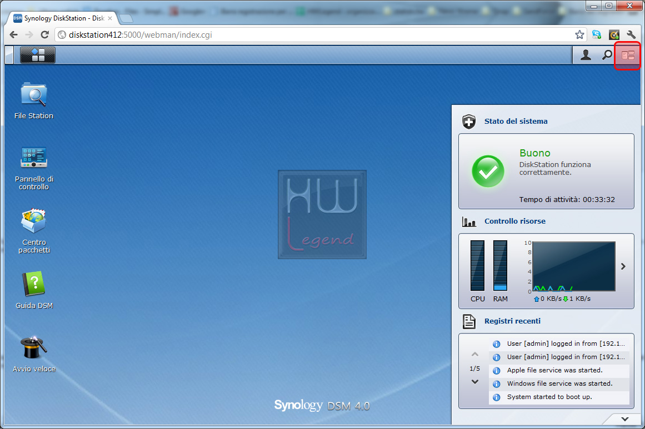Collapse widget panel with bottom chevron

[x=625, y=419]
